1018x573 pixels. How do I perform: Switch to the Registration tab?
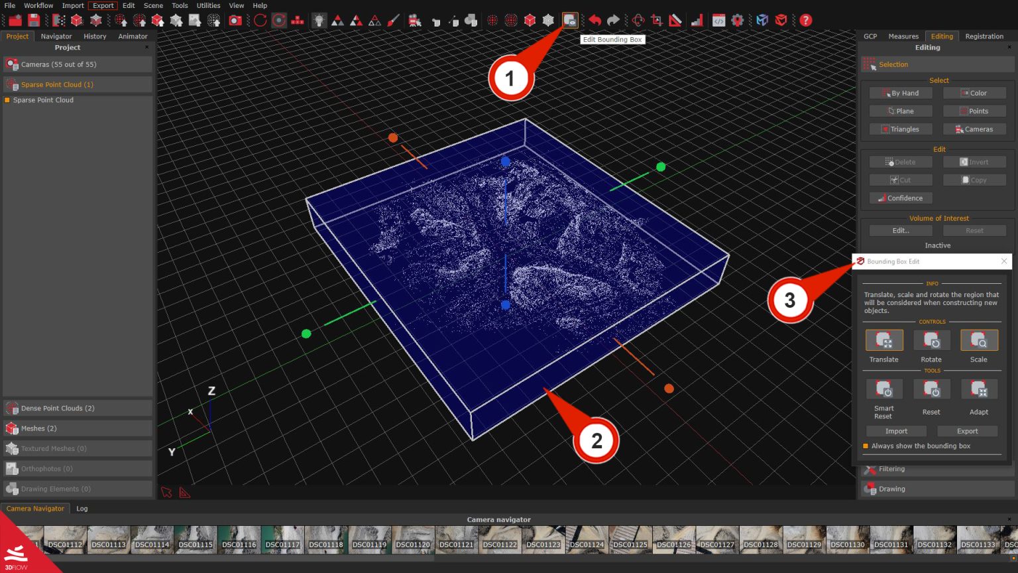click(x=984, y=36)
